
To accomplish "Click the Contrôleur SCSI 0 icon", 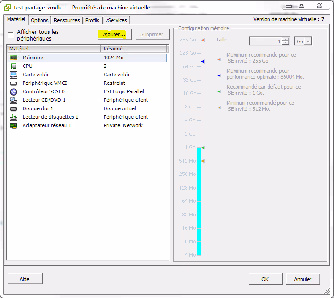I will pyautogui.click(x=14, y=91).
